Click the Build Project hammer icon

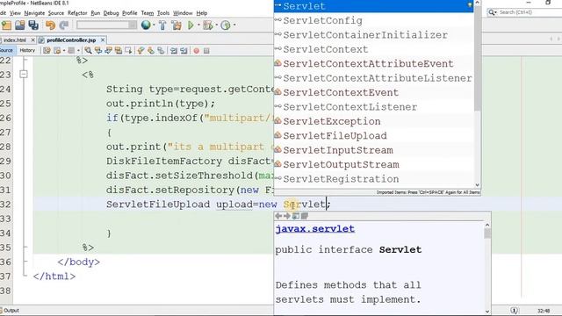click(162, 25)
